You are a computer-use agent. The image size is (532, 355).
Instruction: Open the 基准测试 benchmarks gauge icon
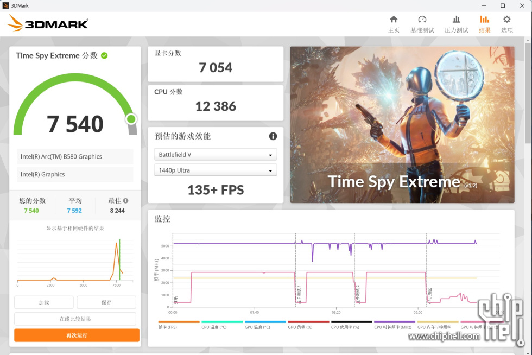point(422,20)
